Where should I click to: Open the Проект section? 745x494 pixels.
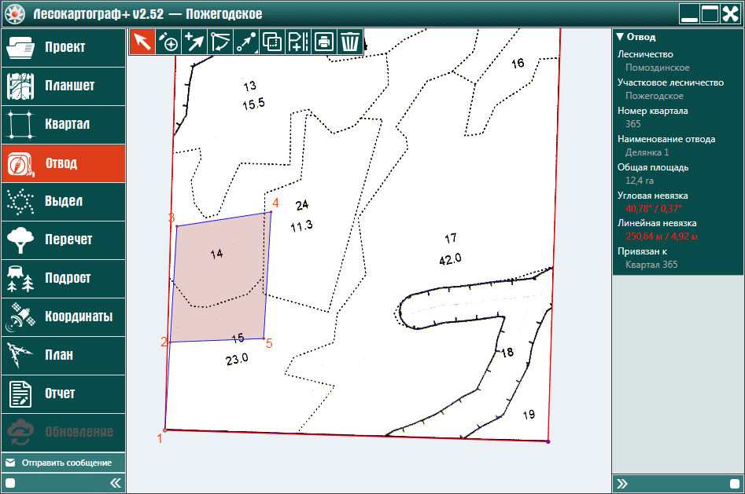[64, 47]
